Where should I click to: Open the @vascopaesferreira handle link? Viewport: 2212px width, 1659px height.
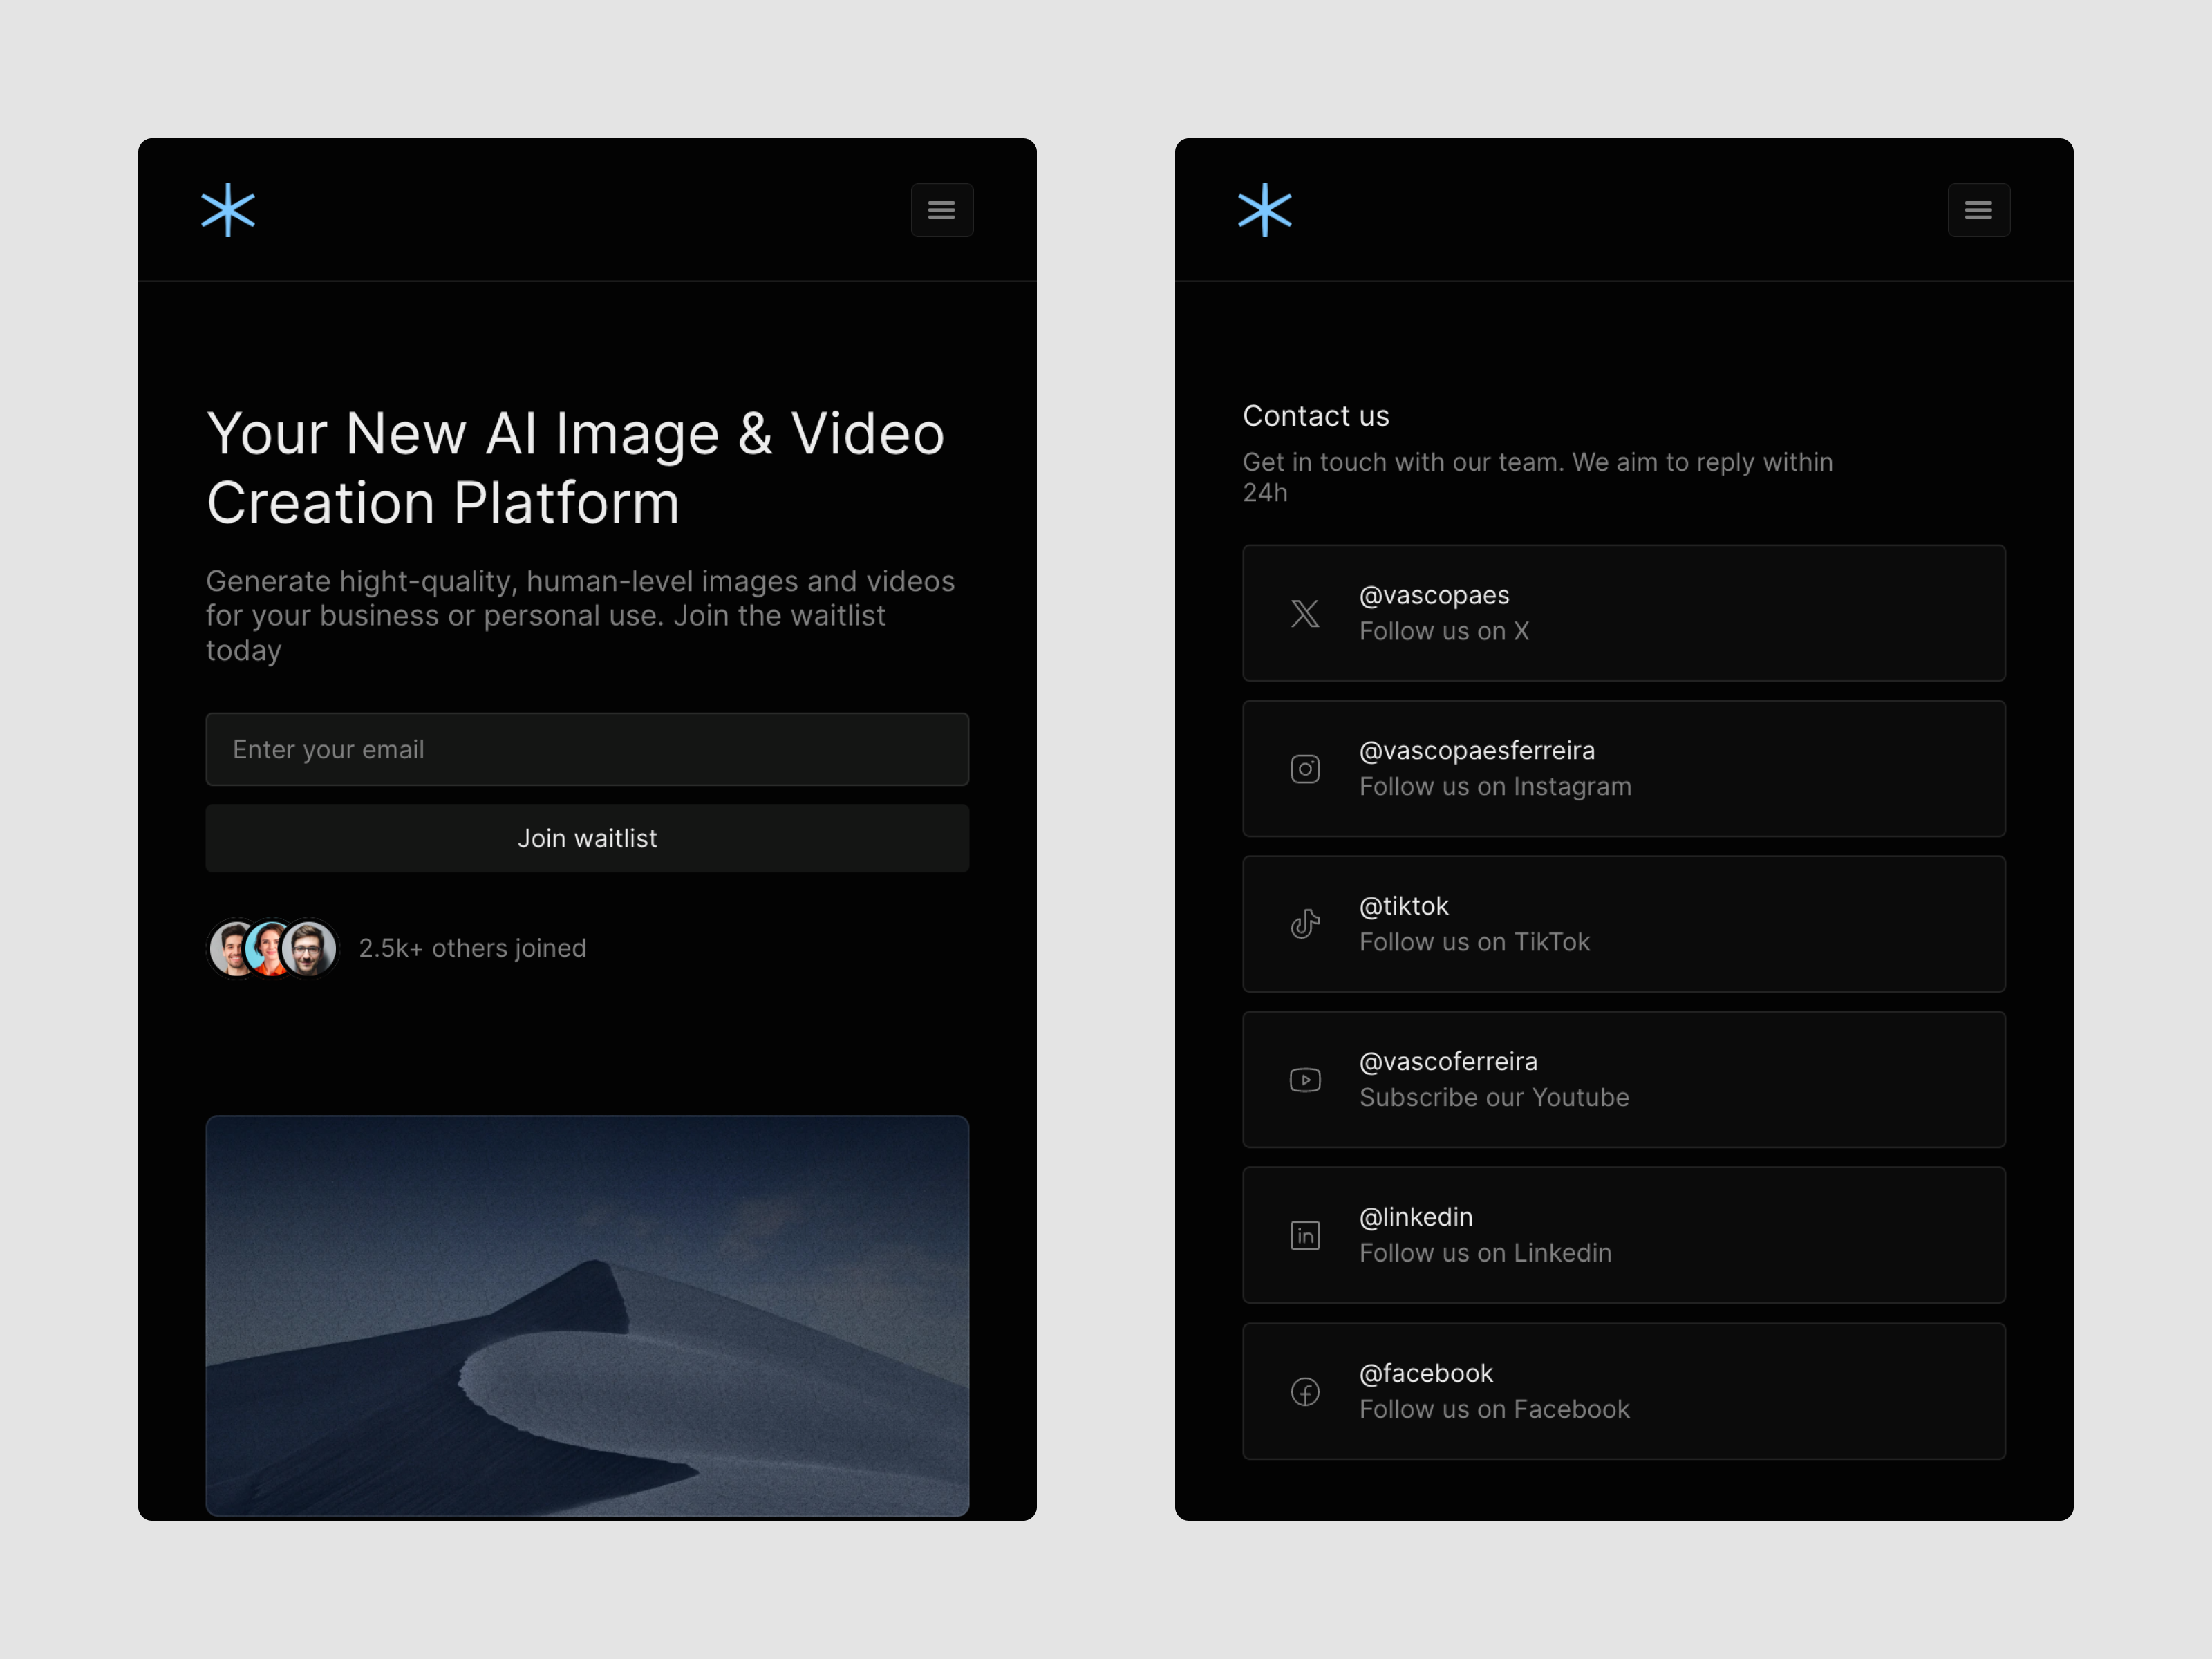click(1477, 750)
